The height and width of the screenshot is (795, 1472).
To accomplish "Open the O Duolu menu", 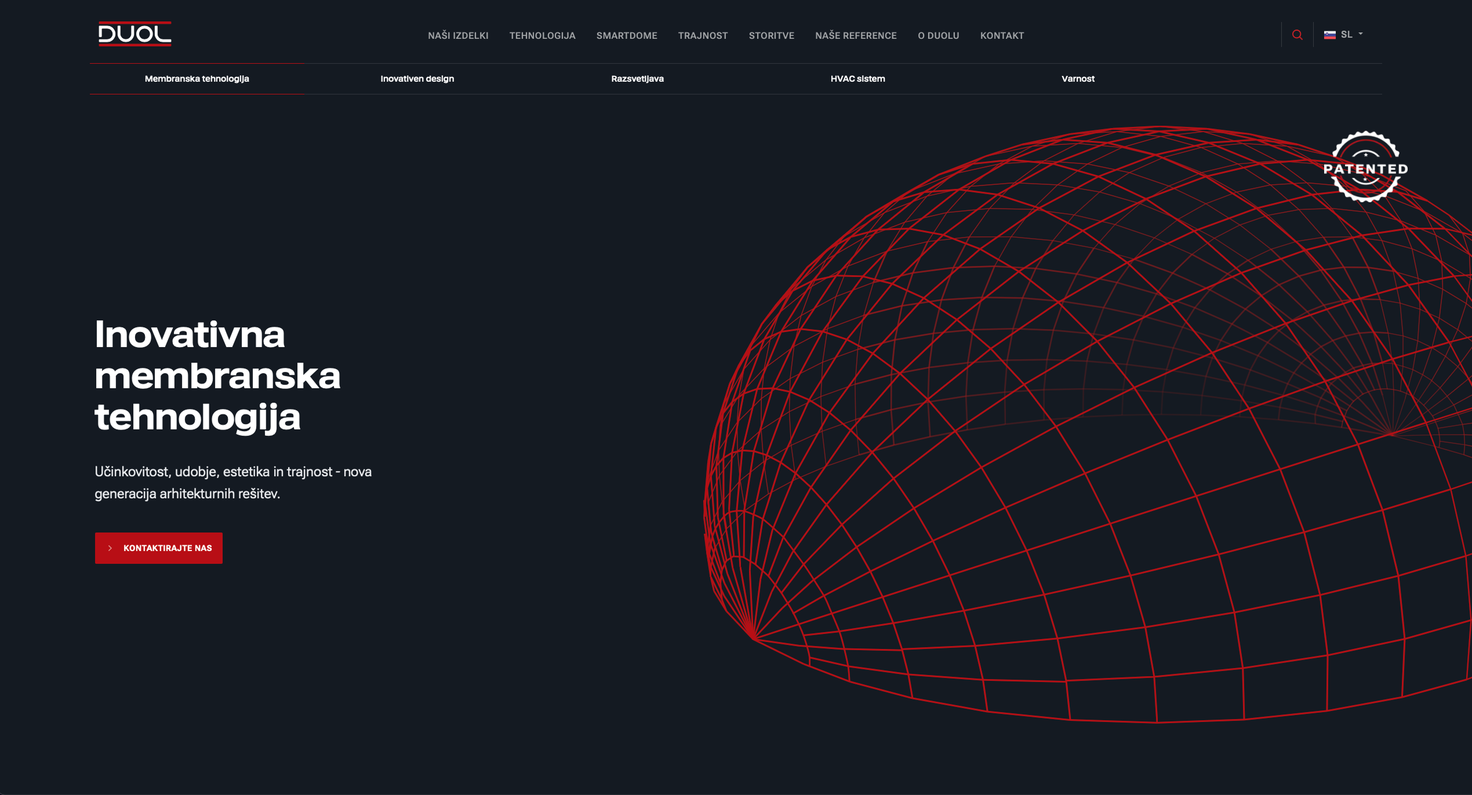I will click(938, 35).
